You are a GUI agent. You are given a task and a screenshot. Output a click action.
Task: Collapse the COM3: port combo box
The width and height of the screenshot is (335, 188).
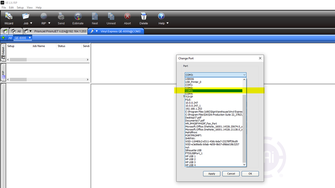click(x=244, y=75)
